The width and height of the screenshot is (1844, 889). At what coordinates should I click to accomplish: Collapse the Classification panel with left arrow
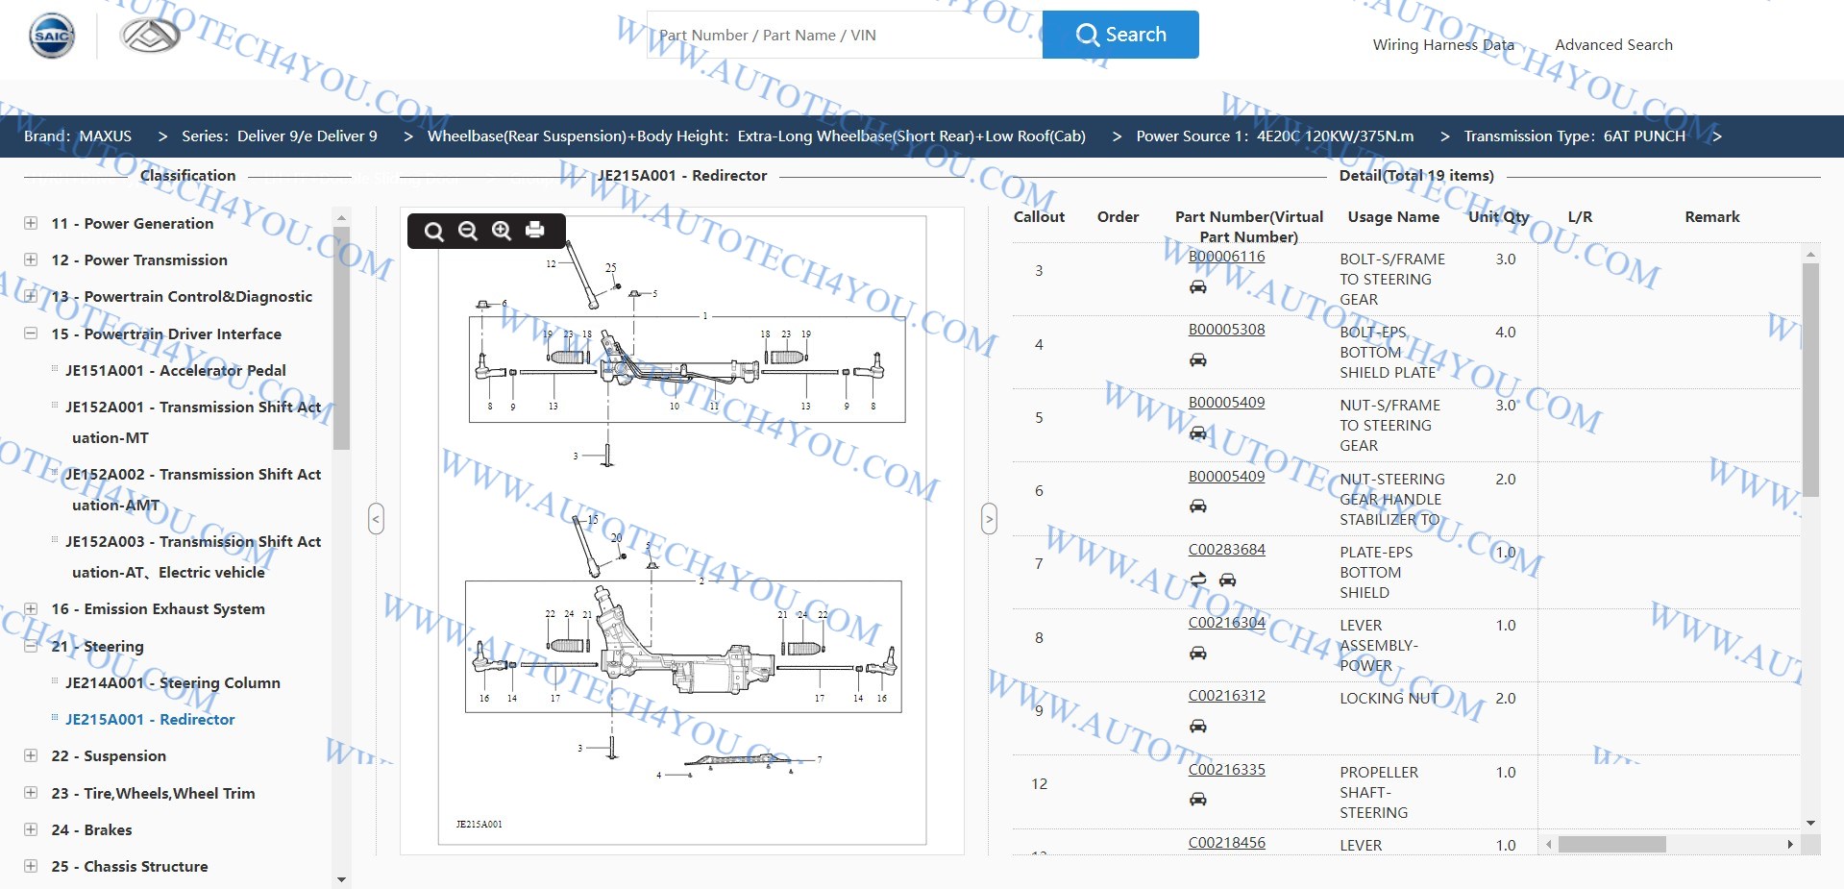376,518
